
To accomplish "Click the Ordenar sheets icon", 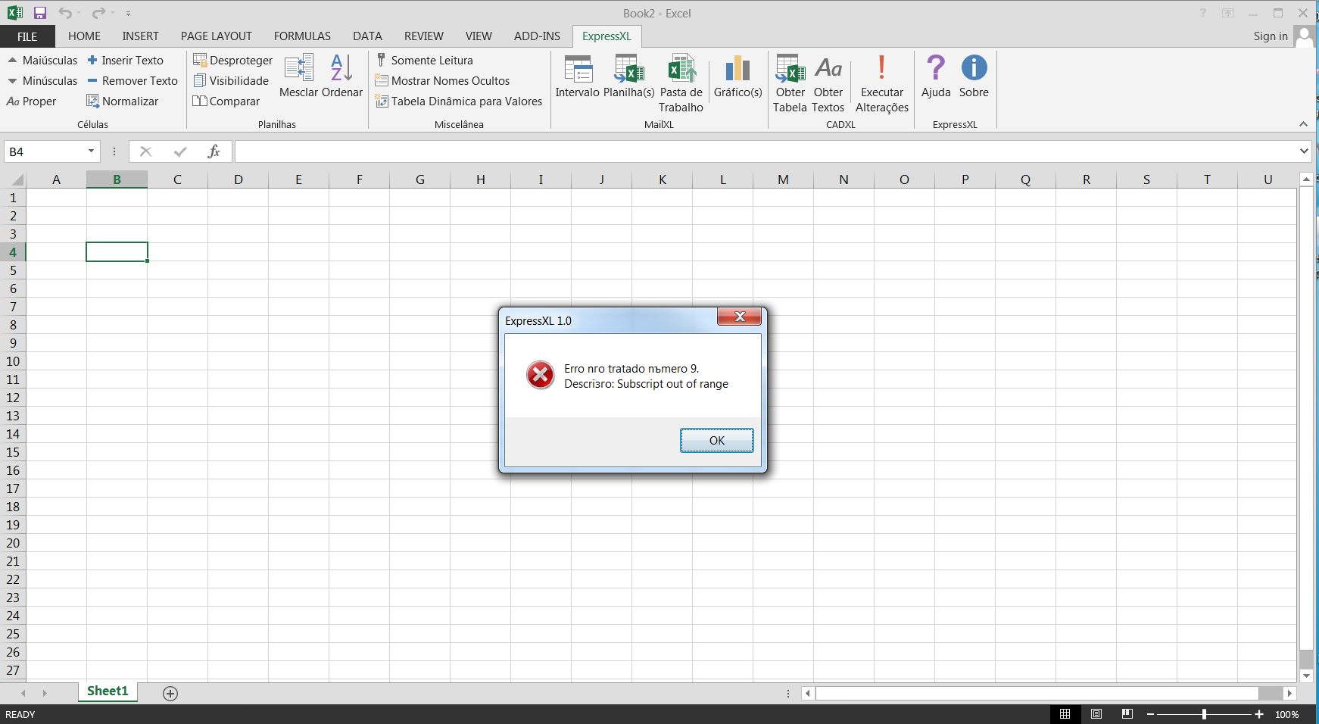I will tap(342, 76).
